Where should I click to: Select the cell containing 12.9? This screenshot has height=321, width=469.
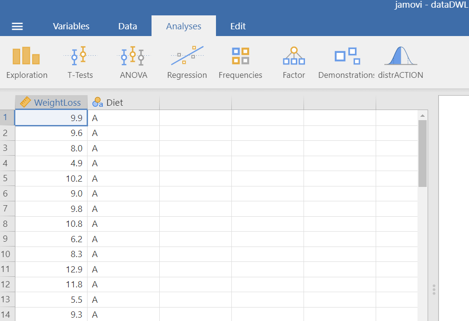click(x=51, y=269)
